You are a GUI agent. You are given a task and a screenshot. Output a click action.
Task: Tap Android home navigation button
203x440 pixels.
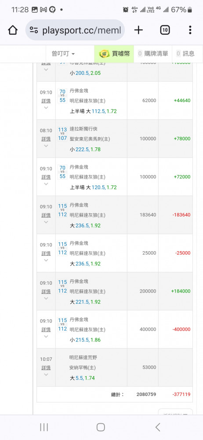101,427
